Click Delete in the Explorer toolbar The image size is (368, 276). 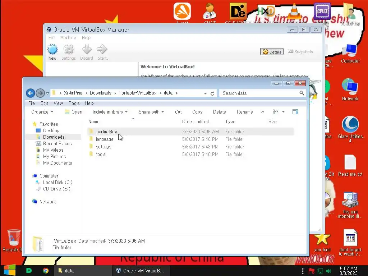220,112
